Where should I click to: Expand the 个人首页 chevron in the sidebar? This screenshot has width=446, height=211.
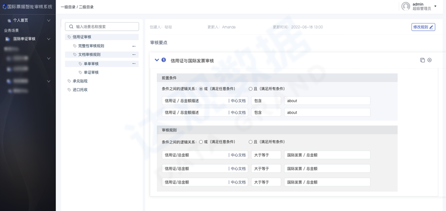point(49,21)
